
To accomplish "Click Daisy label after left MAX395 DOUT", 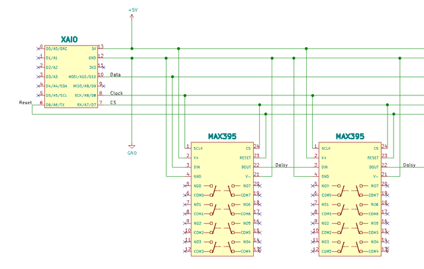I will pyautogui.click(x=282, y=165).
